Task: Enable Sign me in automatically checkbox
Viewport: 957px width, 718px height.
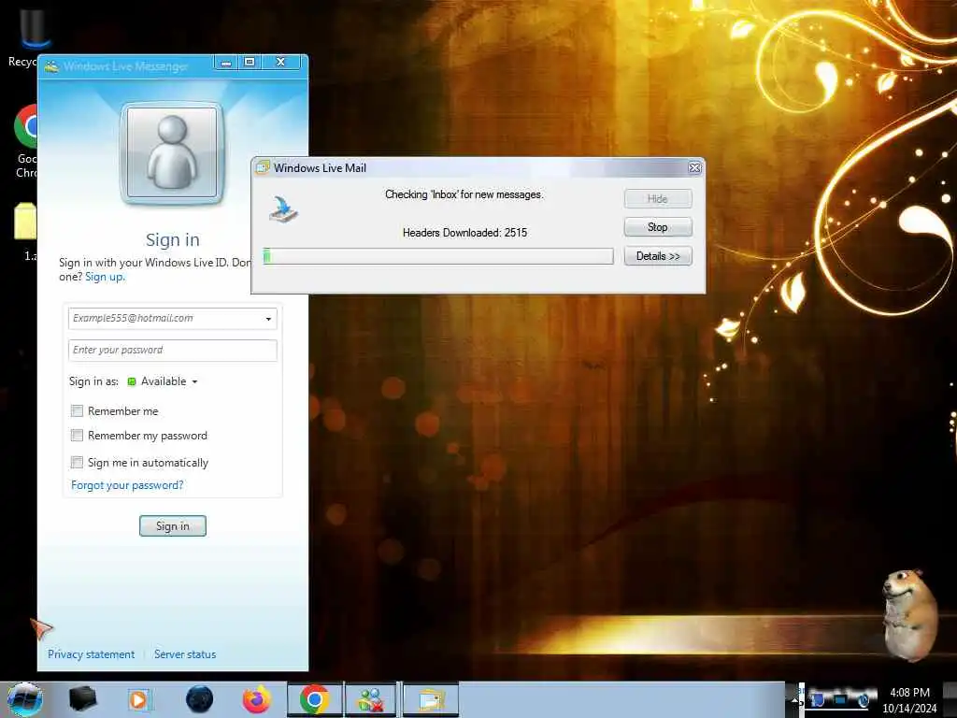Action: tap(77, 462)
